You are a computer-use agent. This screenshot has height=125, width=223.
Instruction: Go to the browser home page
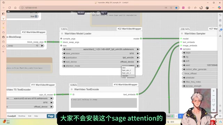[x=15, y=8]
